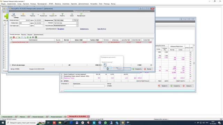Viewport: 223px width, 125px height.
Task: Switch to the Дополнительно tab
Action: [x=38, y=35]
